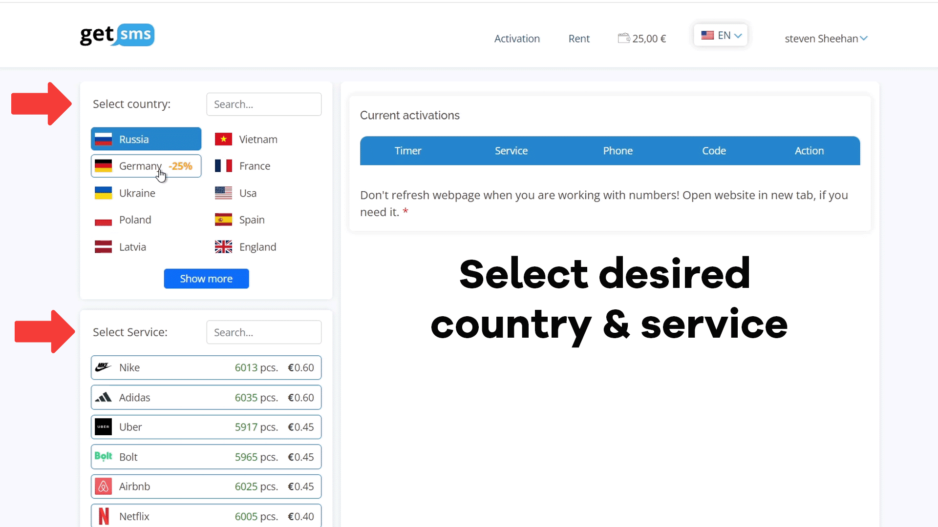
Task: Click the England flag icon
Action: pyautogui.click(x=223, y=247)
